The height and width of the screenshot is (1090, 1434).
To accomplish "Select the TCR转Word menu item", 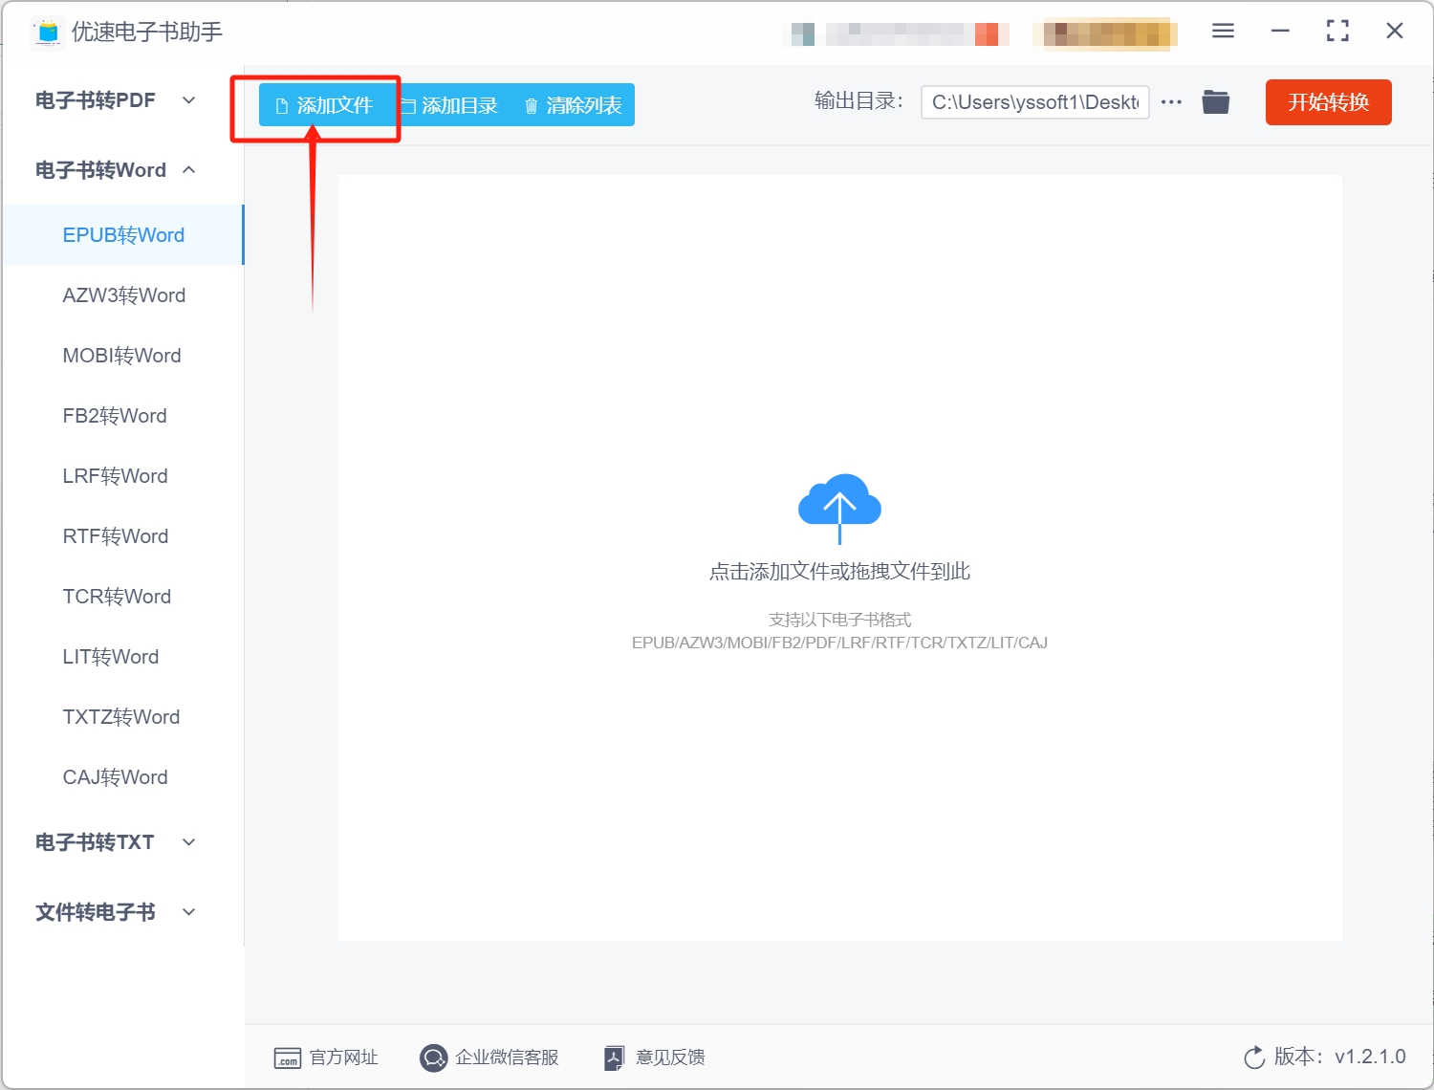I will pos(123,597).
